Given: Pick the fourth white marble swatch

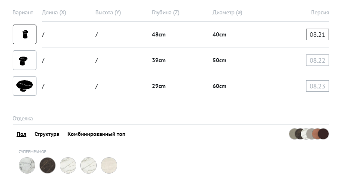Looking at the screenshot, I should click(88, 165).
